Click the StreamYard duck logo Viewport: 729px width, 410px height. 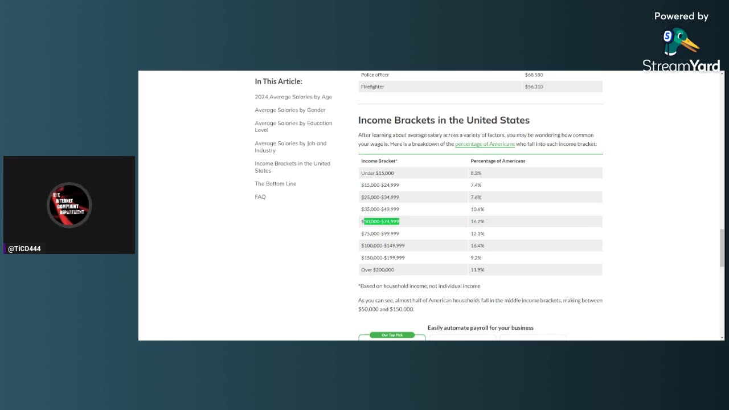tap(681, 43)
